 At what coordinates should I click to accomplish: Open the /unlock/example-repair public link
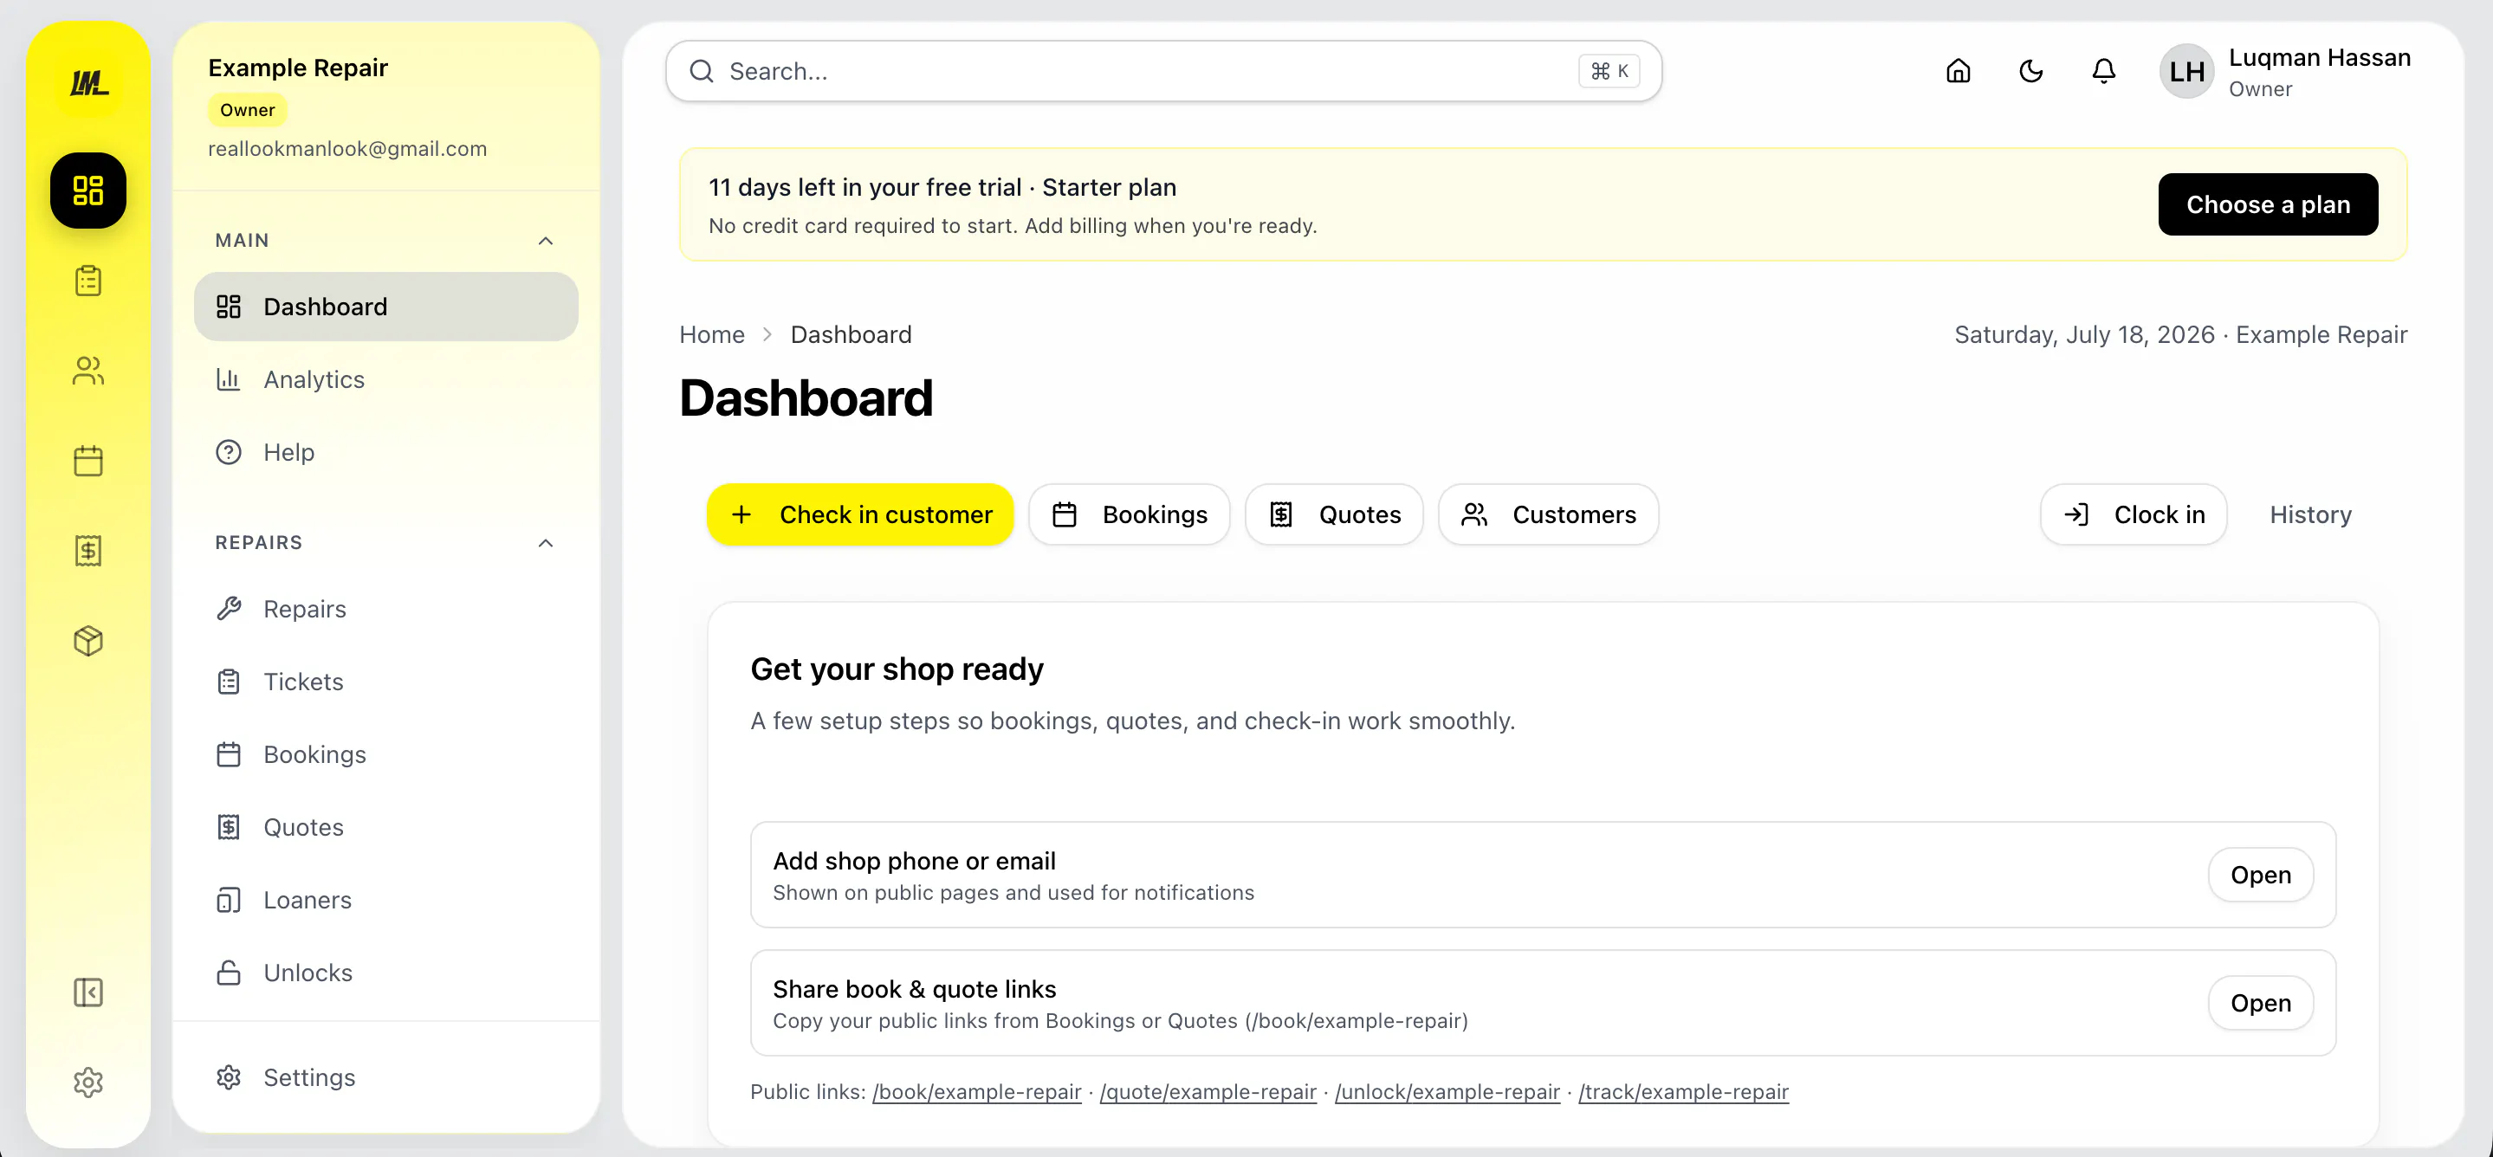tap(1447, 1091)
